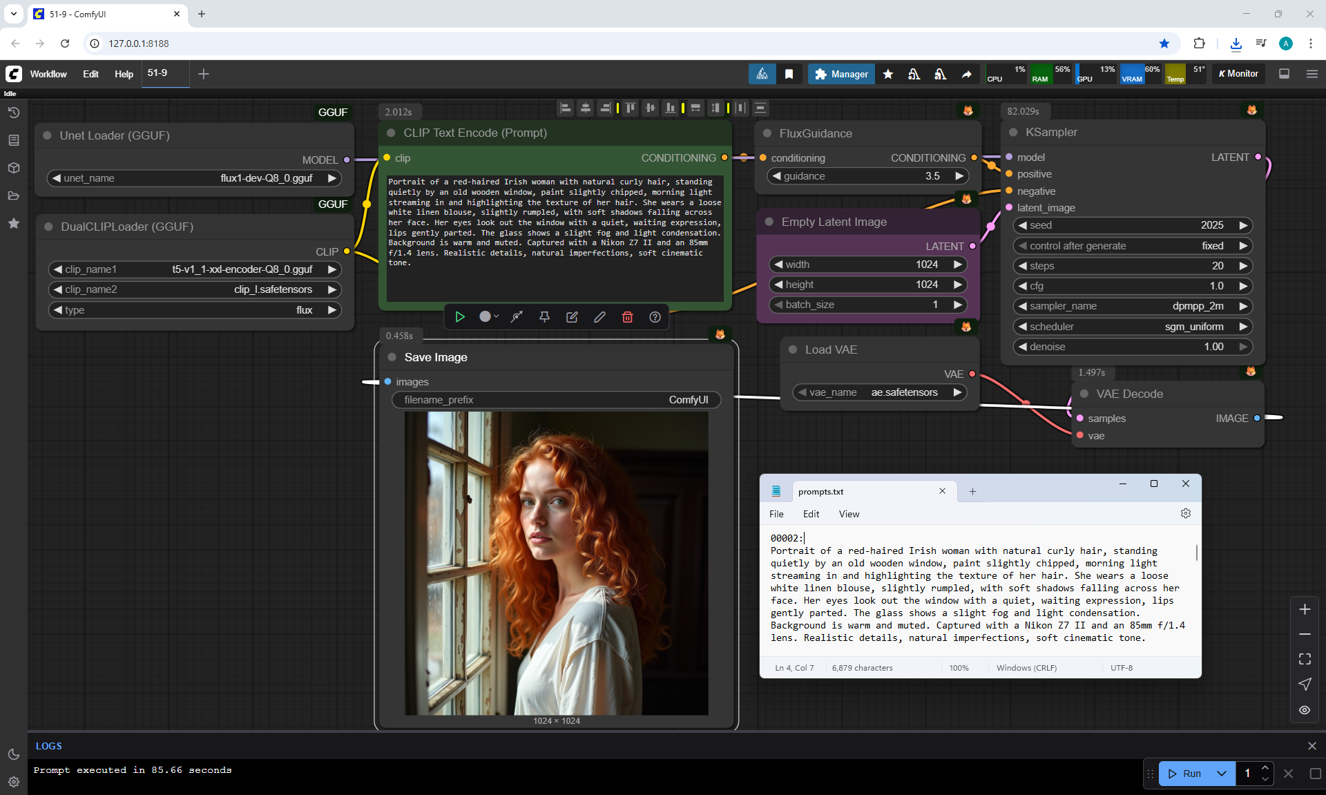The height and width of the screenshot is (795, 1326).
Task: Toggle collapse dot on KSampler node
Action: coord(1013,132)
